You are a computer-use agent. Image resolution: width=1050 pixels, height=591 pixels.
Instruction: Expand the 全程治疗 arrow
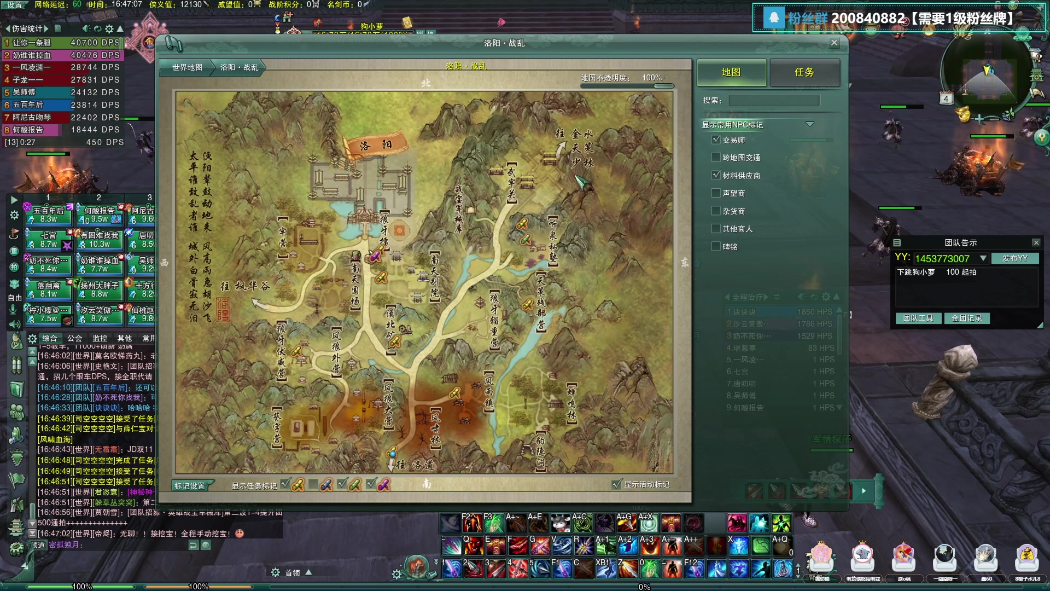click(x=766, y=297)
